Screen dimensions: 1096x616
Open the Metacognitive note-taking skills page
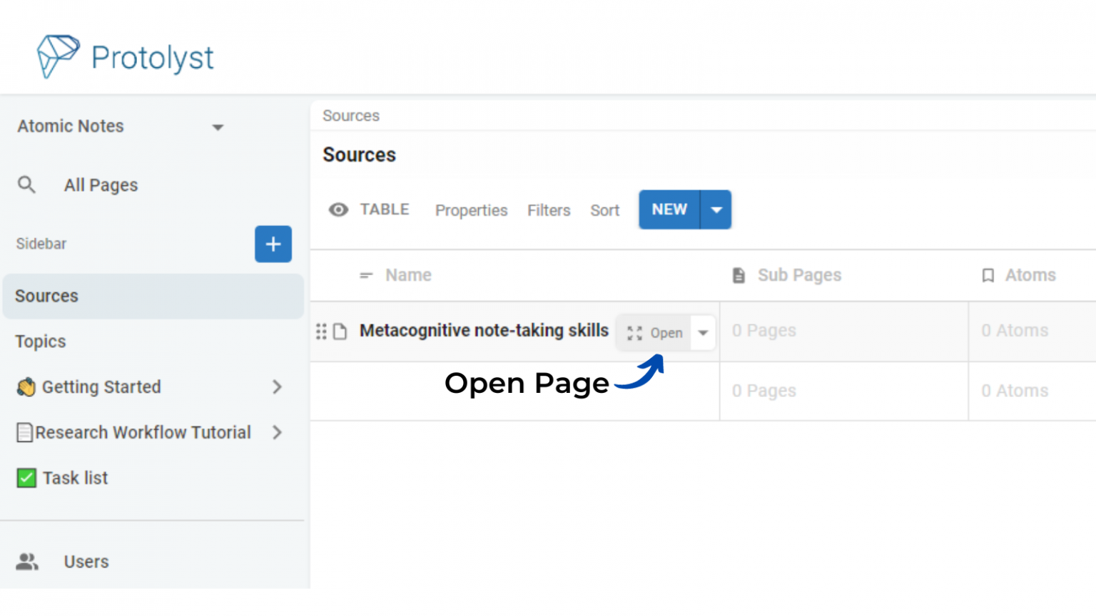coord(655,333)
